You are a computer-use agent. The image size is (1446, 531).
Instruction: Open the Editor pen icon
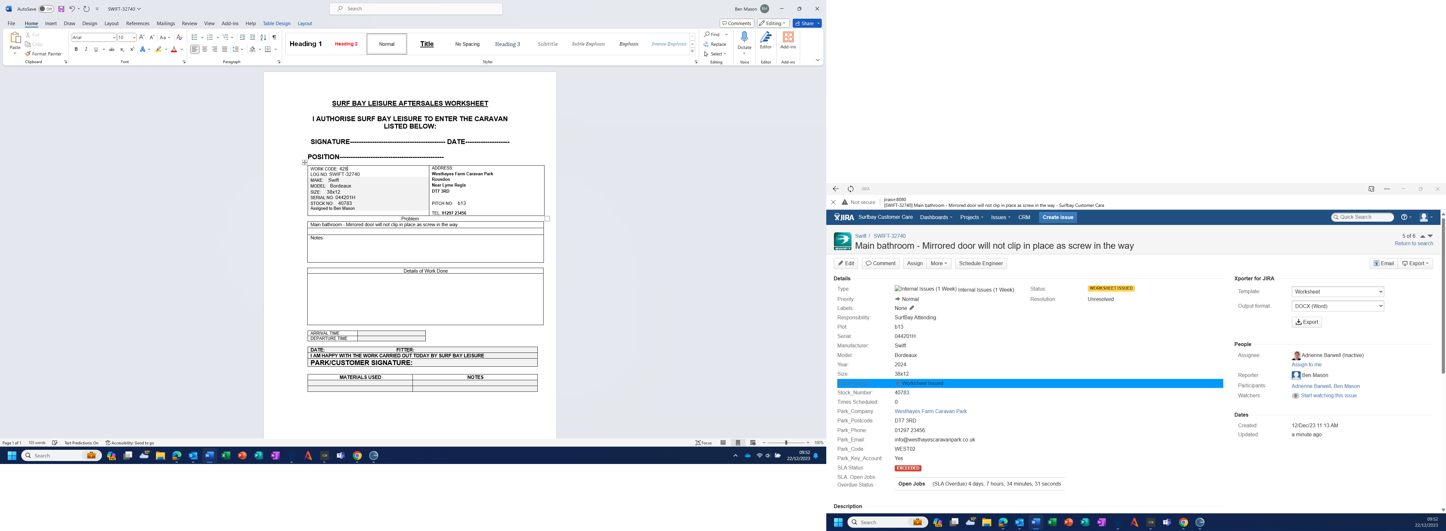[766, 37]
